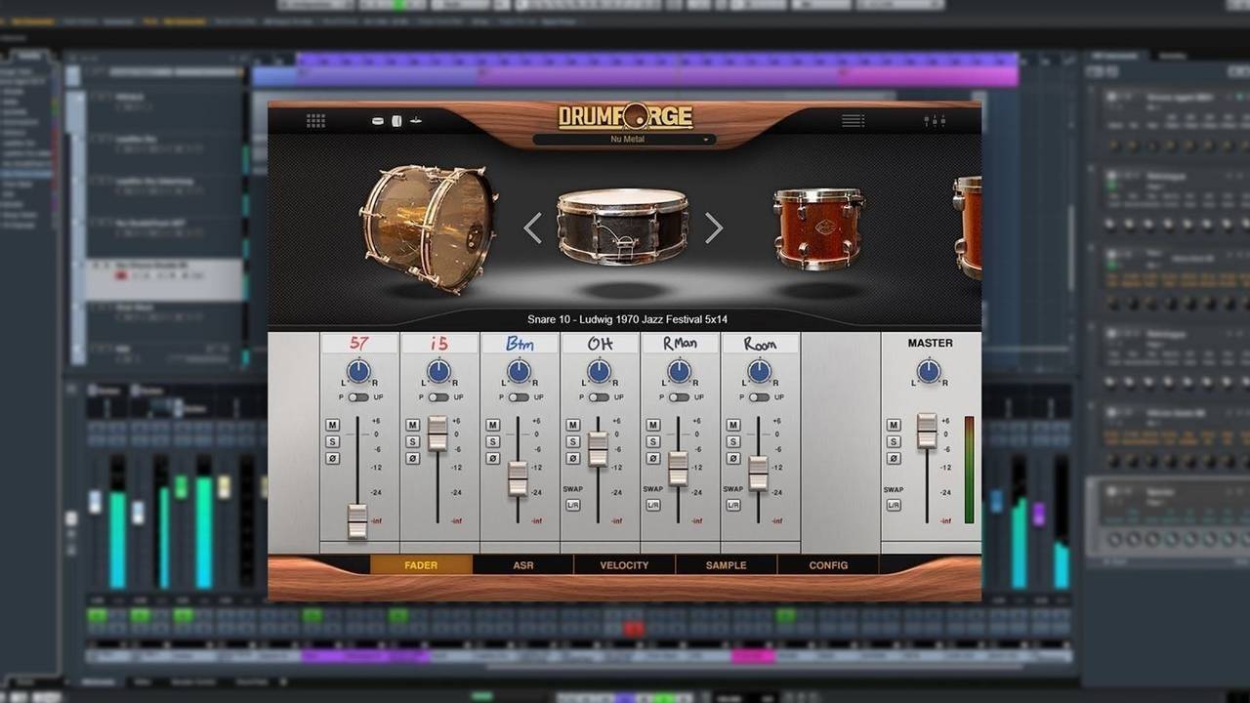
Task: Switch to the SAMPLE tab
Action: point(726,564)
